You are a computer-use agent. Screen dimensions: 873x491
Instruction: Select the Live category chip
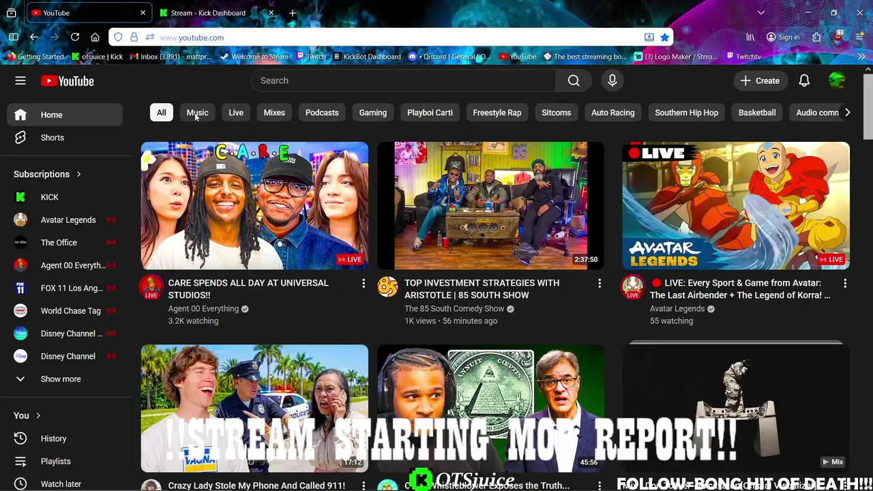[x=236, y=113]
